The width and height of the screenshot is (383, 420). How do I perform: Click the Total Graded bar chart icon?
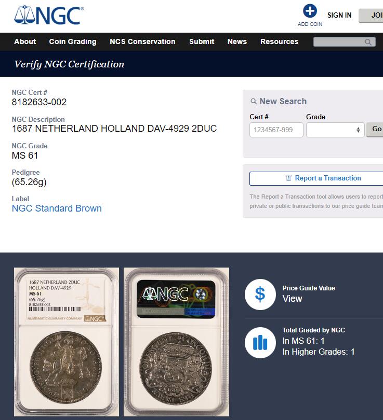pyautogui.click(x=260, y=342)
